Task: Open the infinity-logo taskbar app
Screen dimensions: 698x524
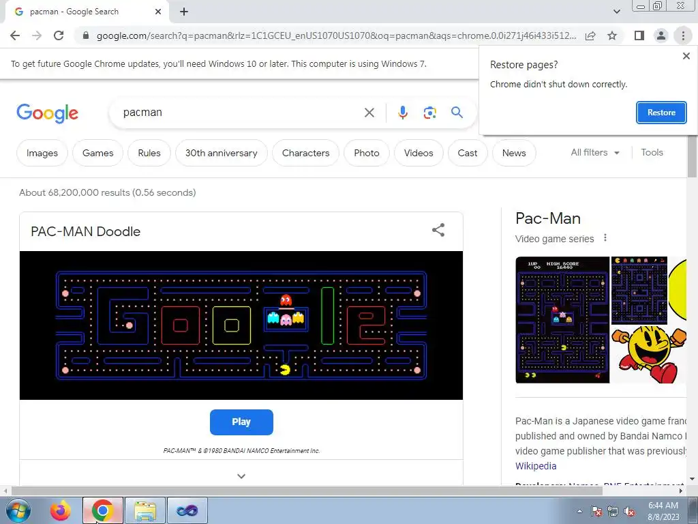Action: point(187,510)
